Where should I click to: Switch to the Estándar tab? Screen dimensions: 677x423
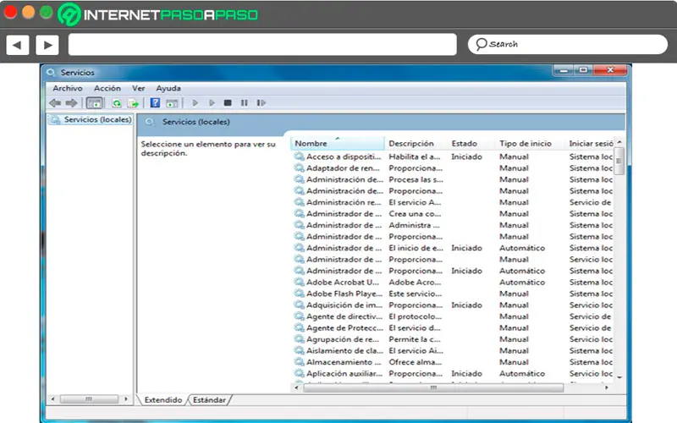point(209,400)
